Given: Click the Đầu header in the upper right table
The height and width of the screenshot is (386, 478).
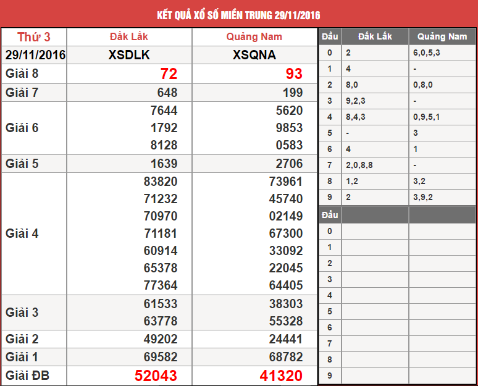Looking at the screenshot, I should coord(330,36).
